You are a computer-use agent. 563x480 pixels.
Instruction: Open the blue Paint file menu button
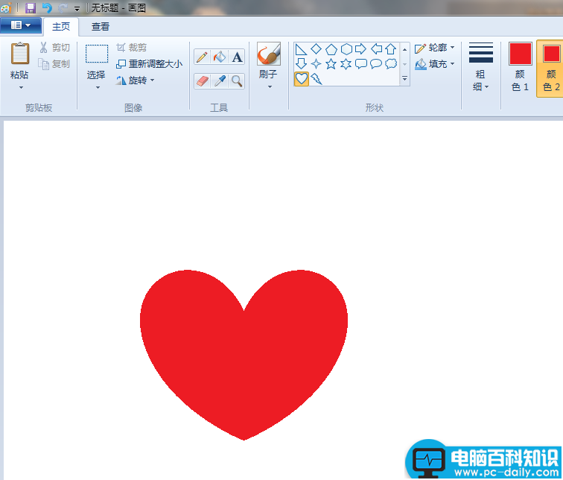point(21,25)
